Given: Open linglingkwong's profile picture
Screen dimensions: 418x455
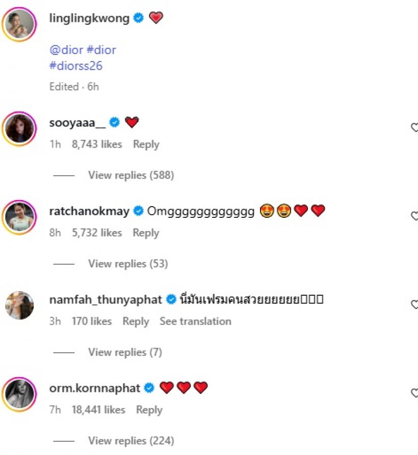Looking at the screenshot, I should coord(20,23).
